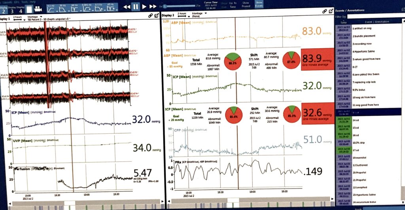The image size is (405, 210).
Task: Click the Go To Time button
Action: tap(233, 5)
